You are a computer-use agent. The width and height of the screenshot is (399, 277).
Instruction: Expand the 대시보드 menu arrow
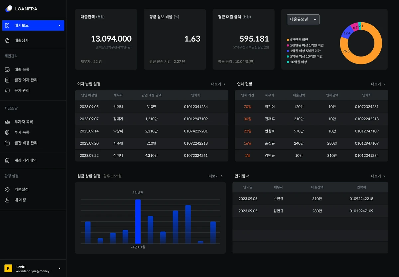click(60, 25)
